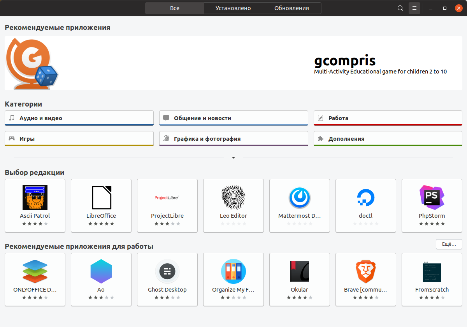Click the Brave [commu… app name
The width and height of the screenshot is (467, 327).
tap(366, 290)
